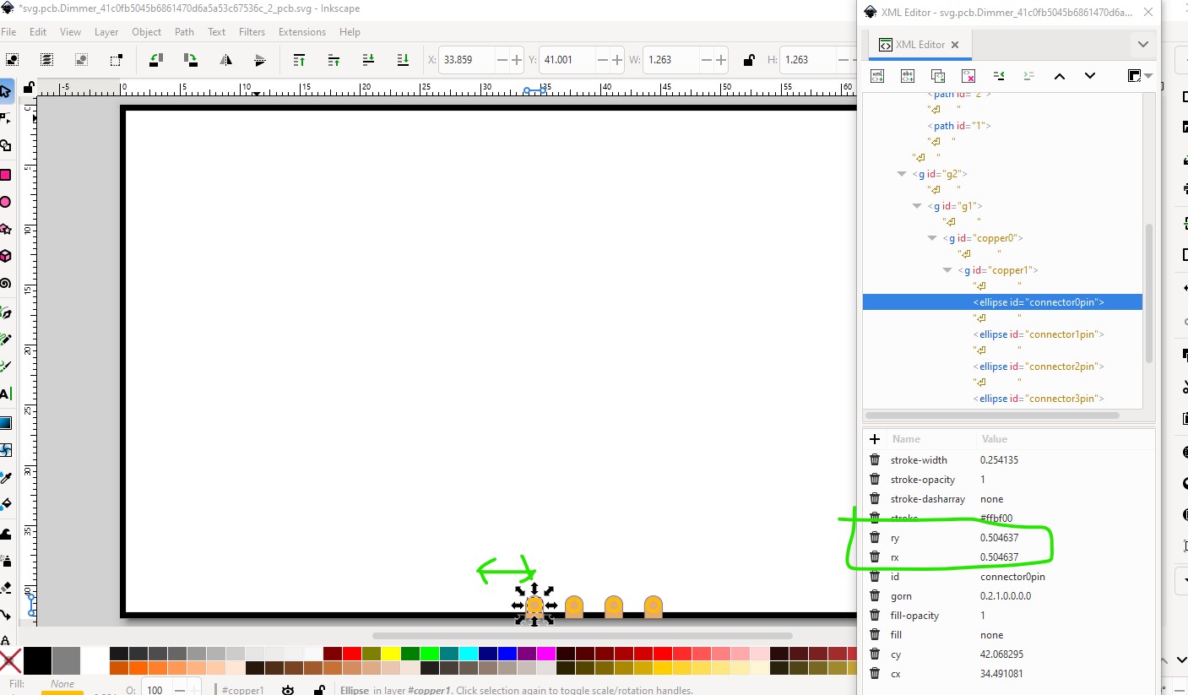Screen dimensions: 1188x695
Task: Select the Dropper color picker tool
Action: click(5, 477)
